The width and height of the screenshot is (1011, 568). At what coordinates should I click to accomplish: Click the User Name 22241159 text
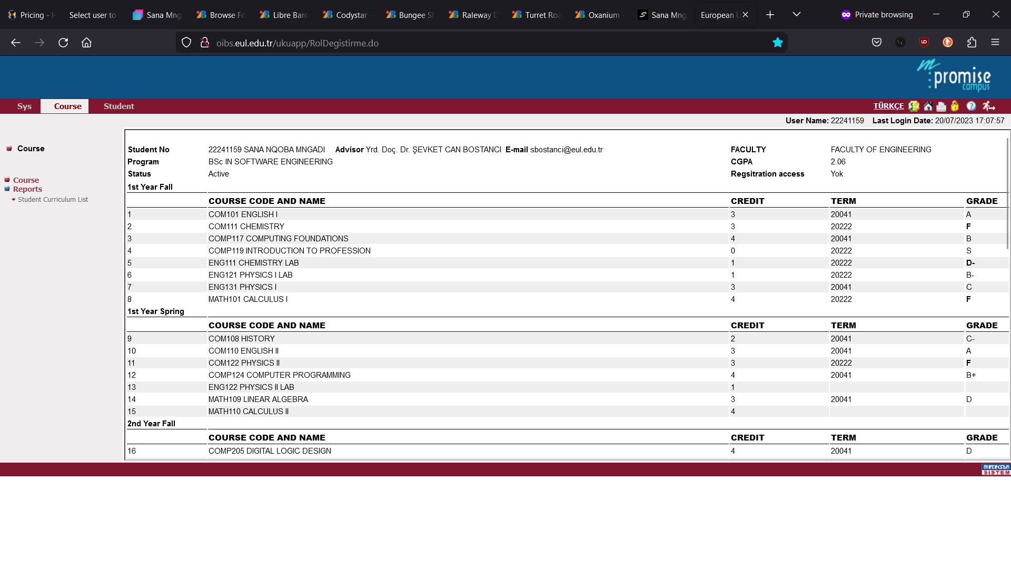click(x=825, y=121)
